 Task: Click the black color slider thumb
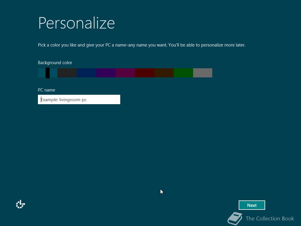(x=48, y=73)
